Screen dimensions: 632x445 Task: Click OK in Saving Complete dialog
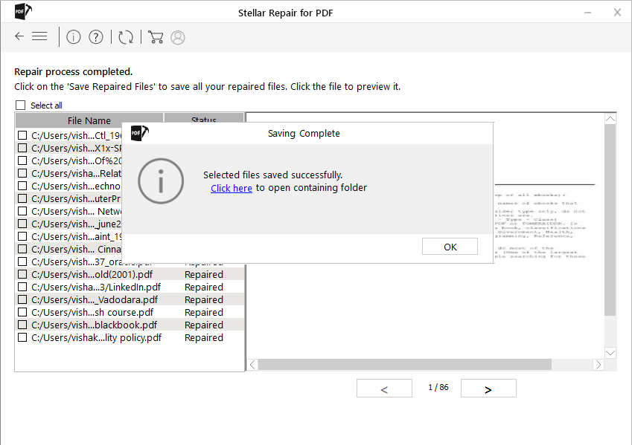(450, 247)
